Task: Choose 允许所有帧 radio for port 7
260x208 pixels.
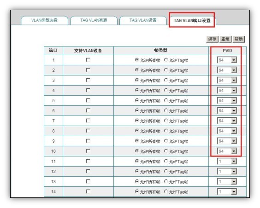Action: [136, 121]
